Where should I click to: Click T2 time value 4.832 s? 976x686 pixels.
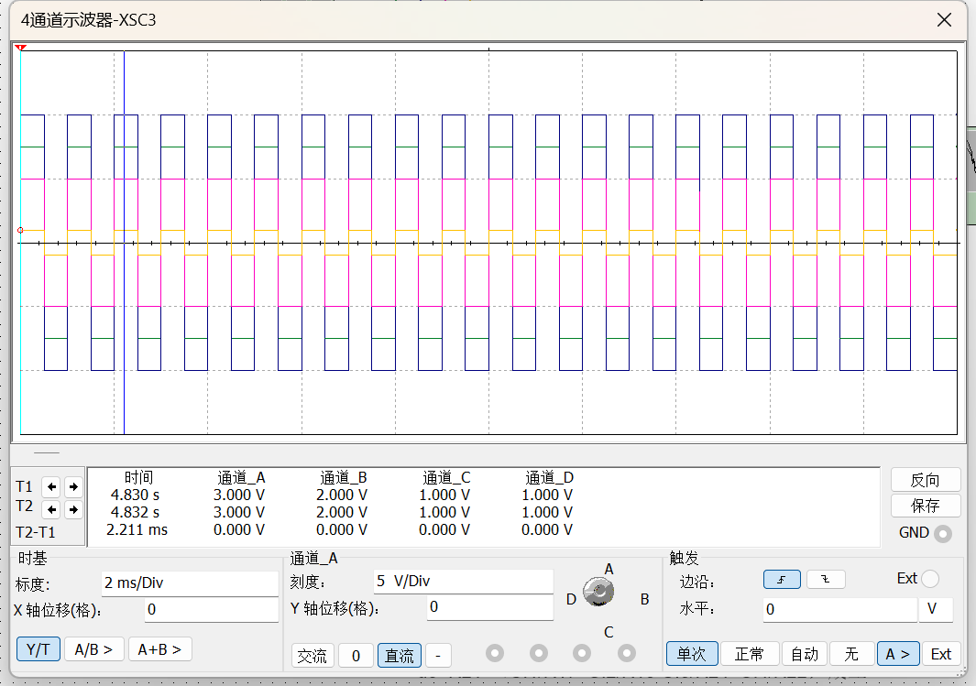135,513
